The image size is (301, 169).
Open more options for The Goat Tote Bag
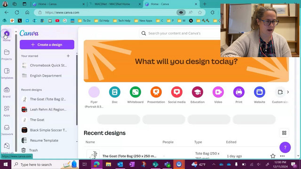[282, 156]
